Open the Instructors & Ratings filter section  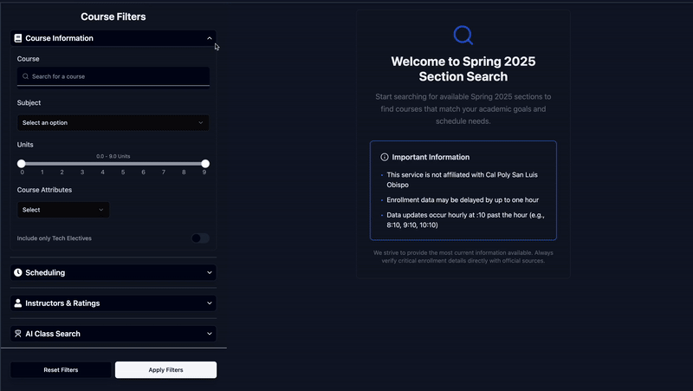point(113,303)
